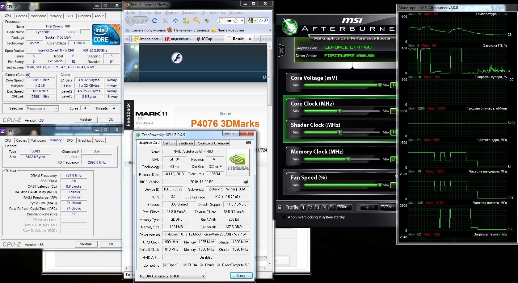Open the SPD tab in lower CPU-Z window
Screen dimensions: 518x283
pyautogui.click(x=70, y=140)
